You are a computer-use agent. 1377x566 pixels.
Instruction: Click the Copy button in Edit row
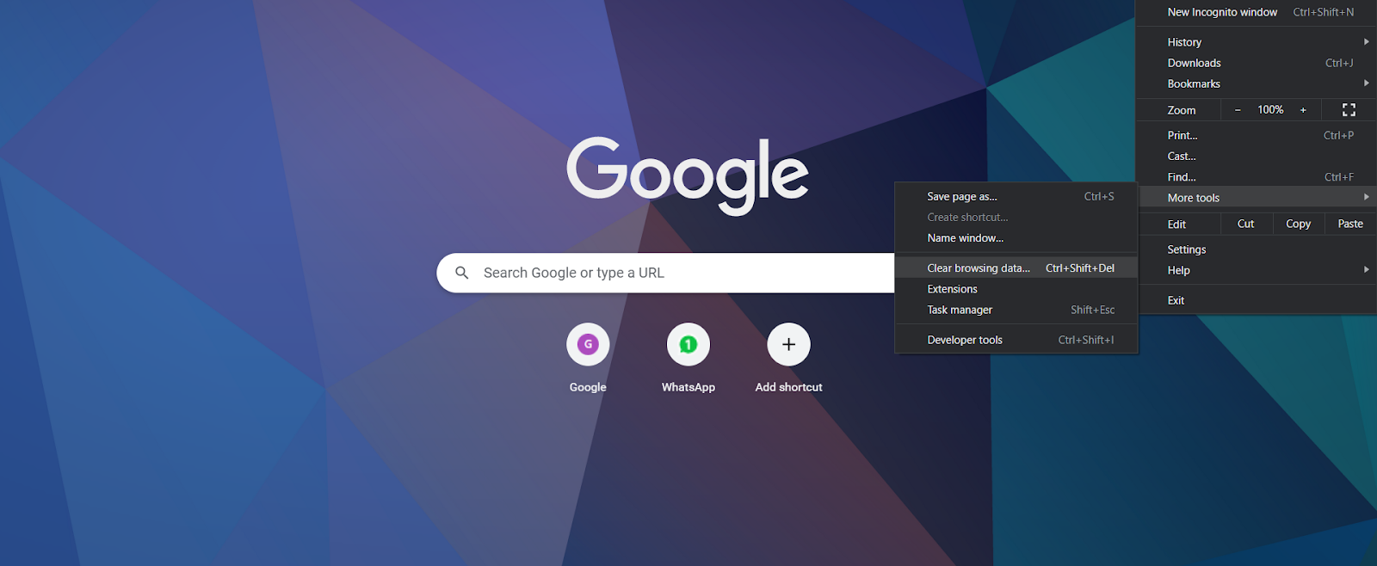pyautogui.click(x=1298, y=224)
